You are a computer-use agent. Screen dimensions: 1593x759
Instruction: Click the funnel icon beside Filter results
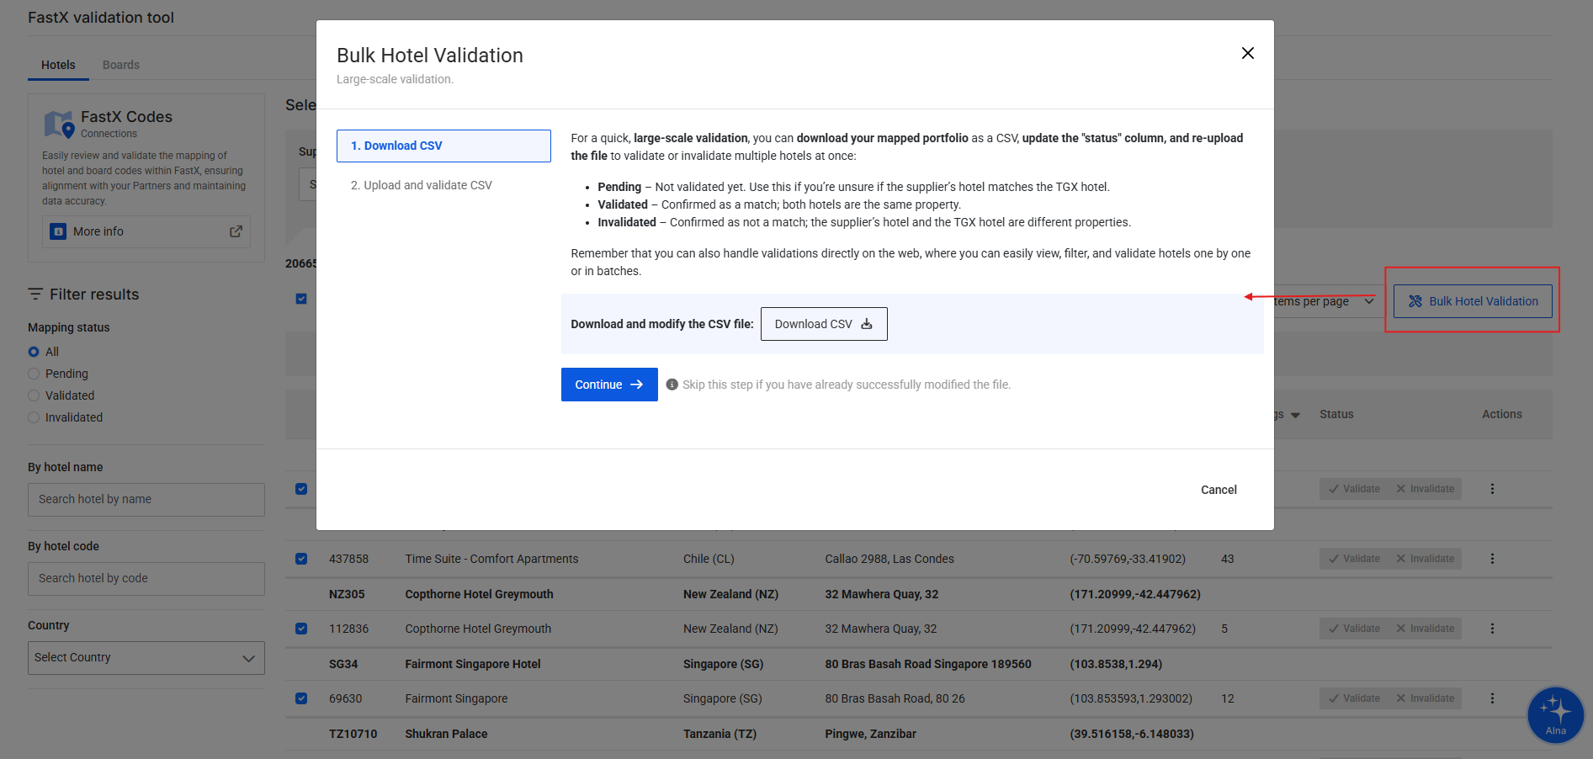[35, 294]
